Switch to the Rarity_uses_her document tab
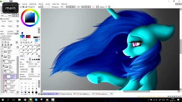Viewport: 182px width, 102px height. (x=104, y=94)
